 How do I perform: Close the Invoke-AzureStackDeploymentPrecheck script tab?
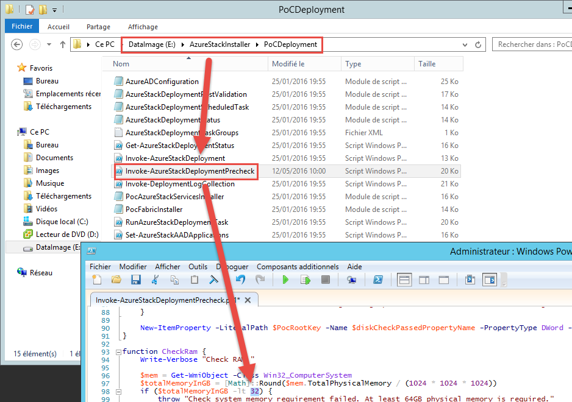248,300
